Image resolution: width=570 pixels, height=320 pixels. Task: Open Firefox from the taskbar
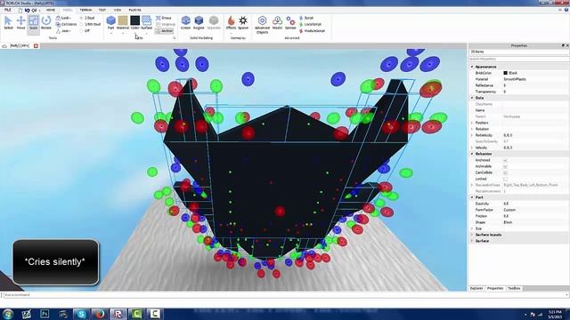pyautogui.click(x=100, y=314)
